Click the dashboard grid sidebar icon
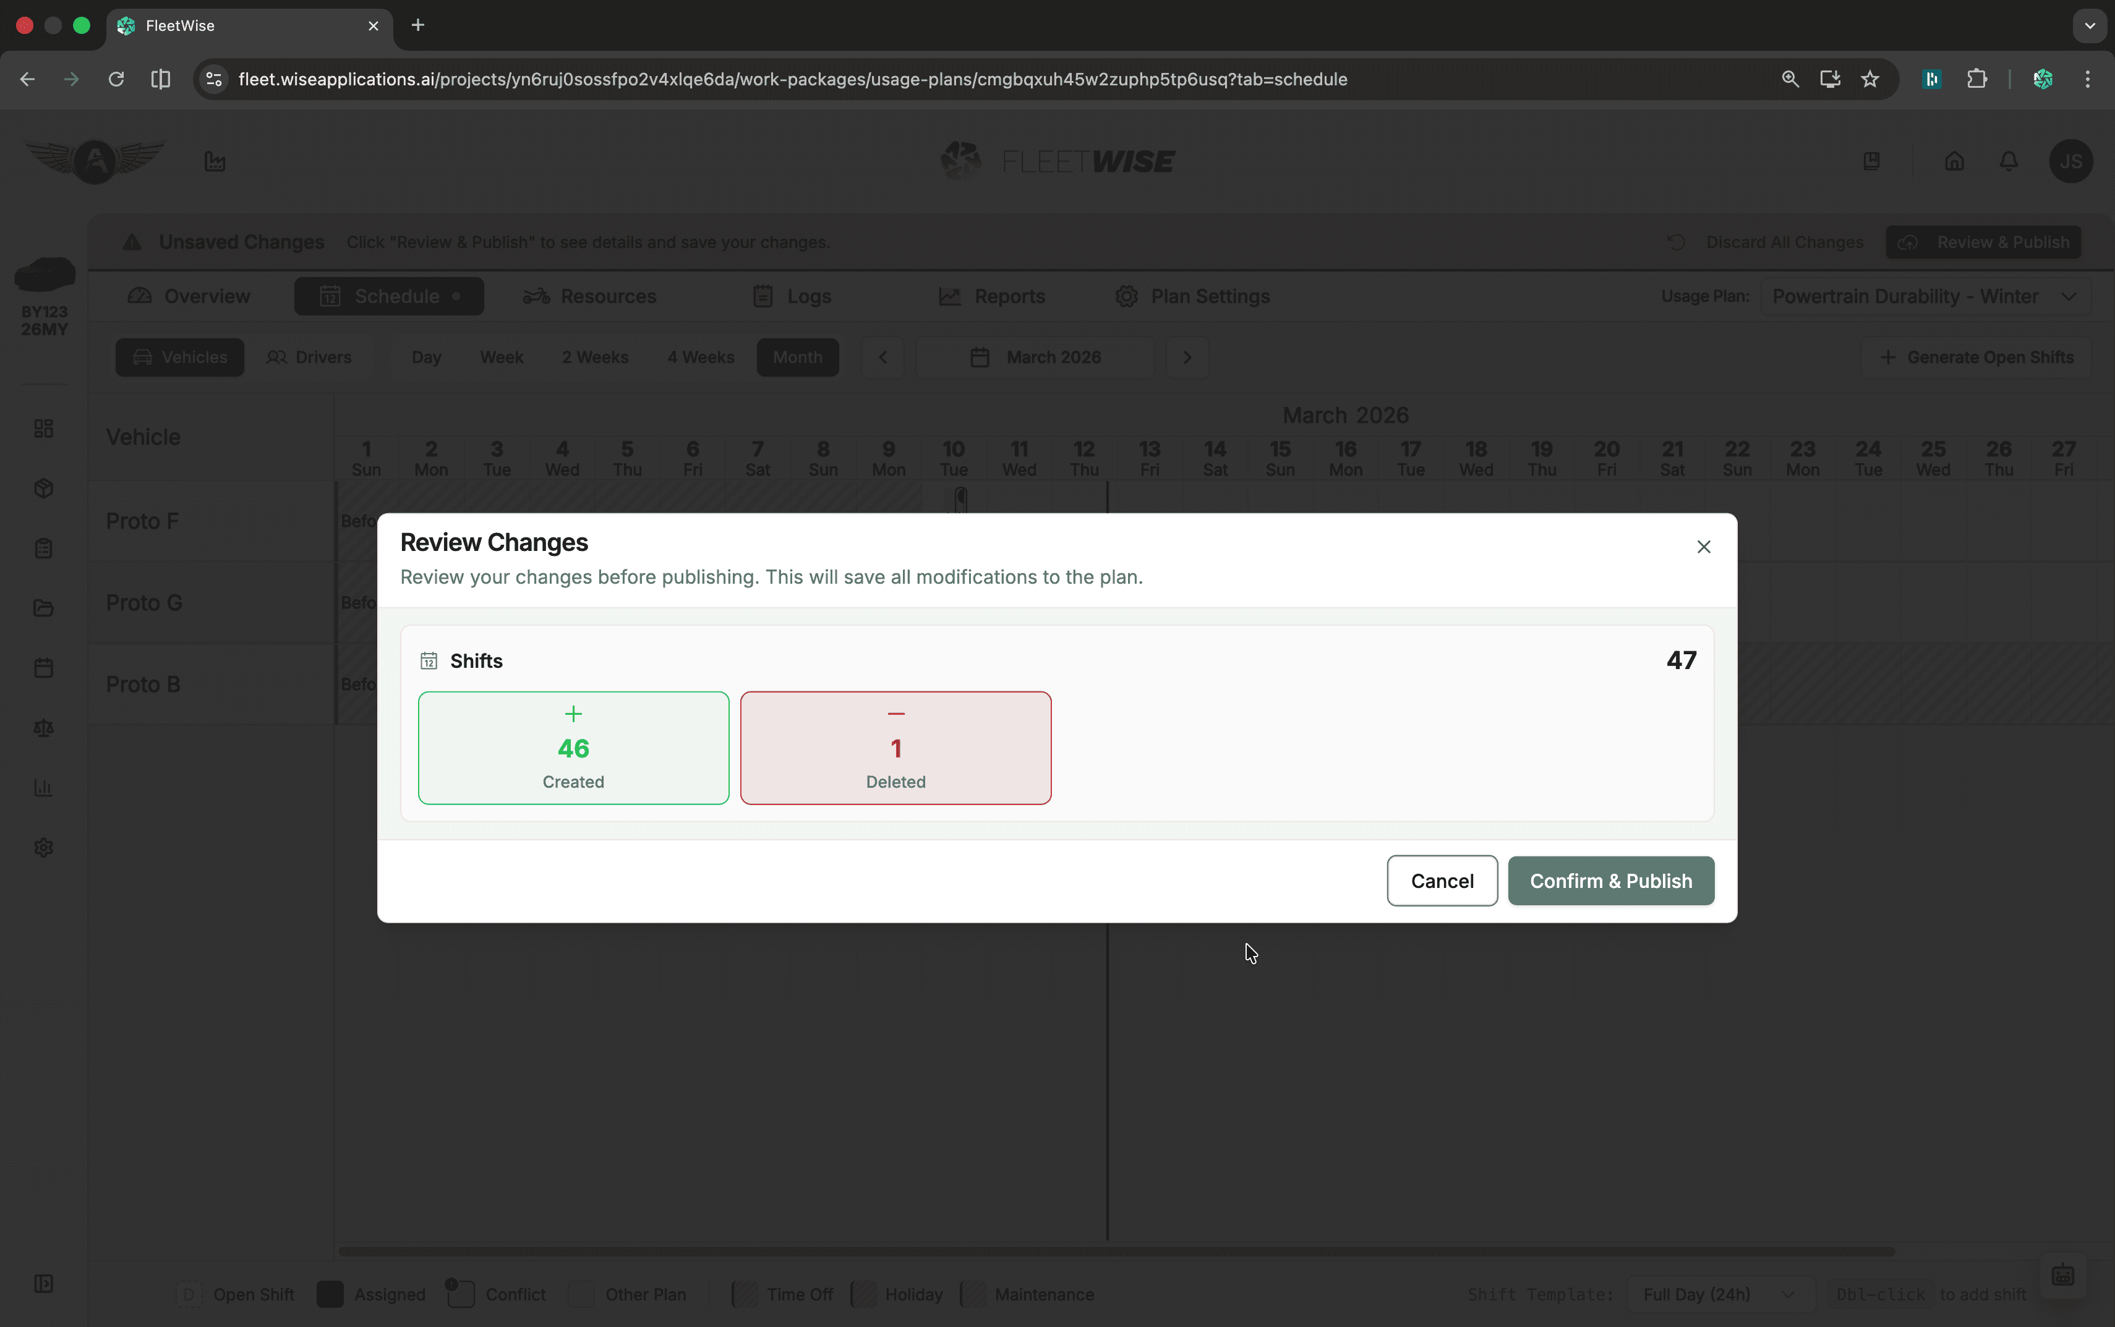 (44, 429)
